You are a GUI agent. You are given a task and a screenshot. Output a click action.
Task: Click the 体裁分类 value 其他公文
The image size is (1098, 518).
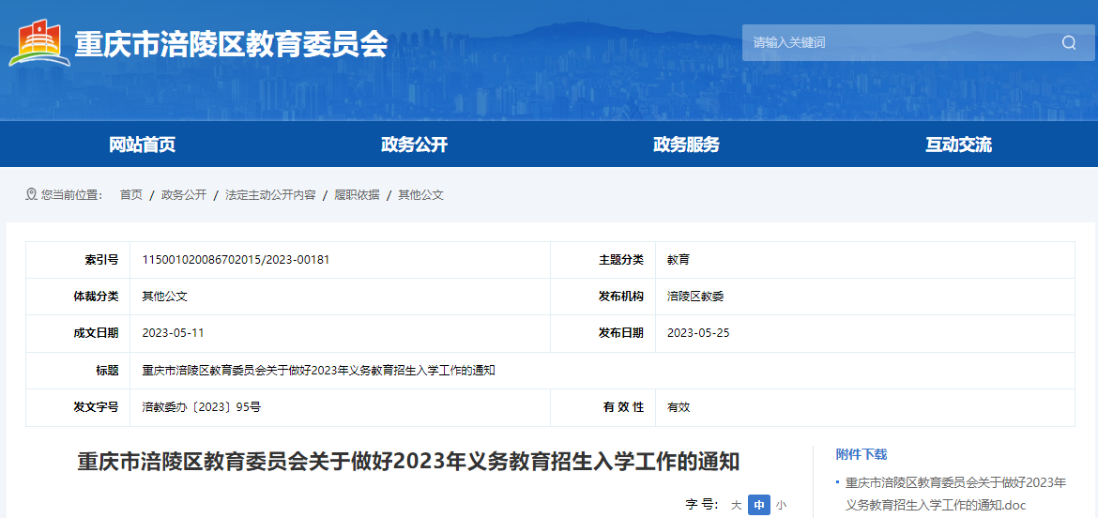pyautogui.click(x=164, y=297)
